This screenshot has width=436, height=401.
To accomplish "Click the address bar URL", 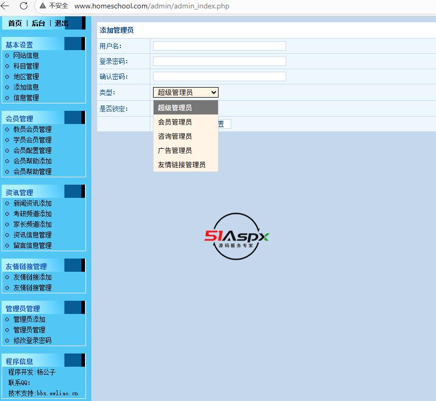I will tap(152, 6).
